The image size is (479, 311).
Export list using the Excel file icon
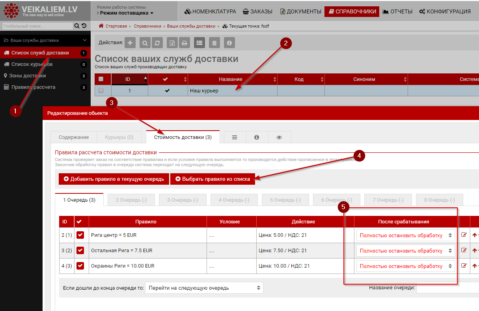coord(172,43)
